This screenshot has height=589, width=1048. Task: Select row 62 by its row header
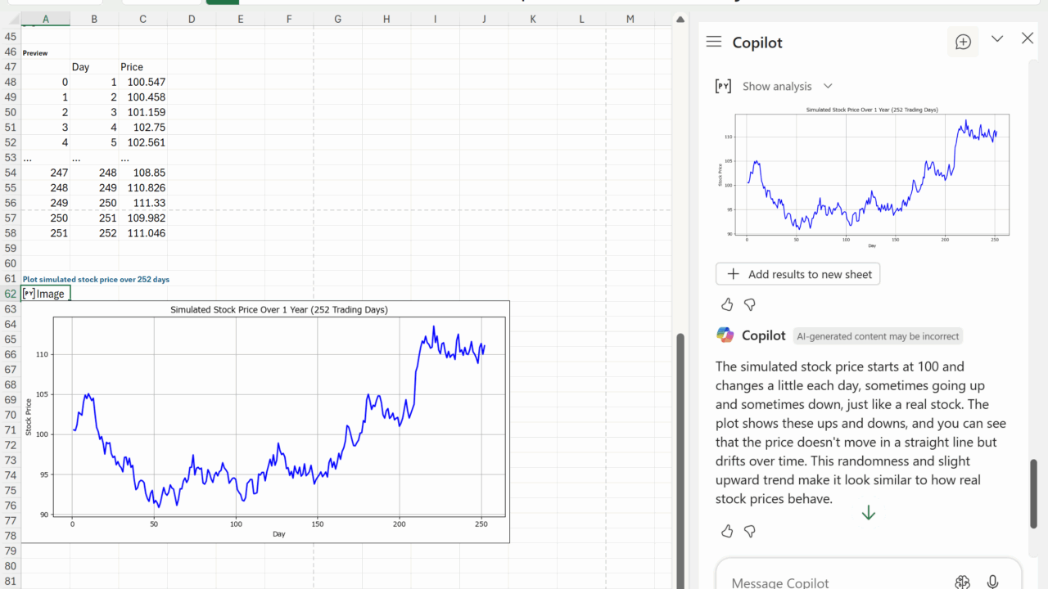coord(11,294)
